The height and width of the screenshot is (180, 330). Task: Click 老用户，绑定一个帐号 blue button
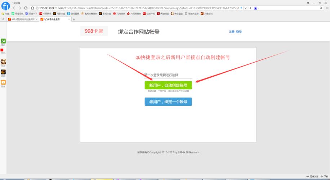point(168,102)
